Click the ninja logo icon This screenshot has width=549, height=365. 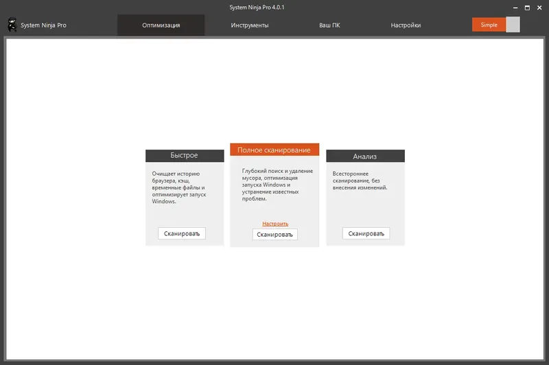[x=12, y=25]
